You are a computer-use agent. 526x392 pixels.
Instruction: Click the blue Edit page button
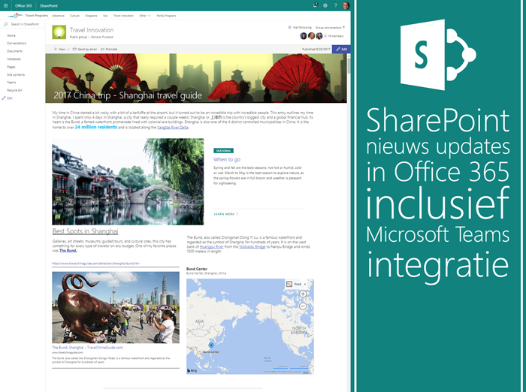(x=341, y=49)
